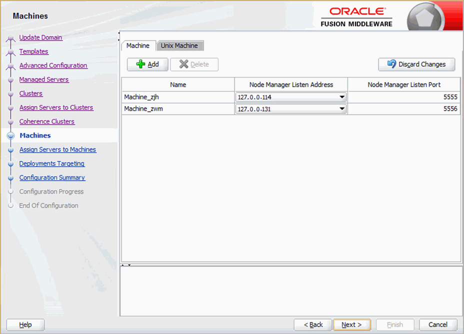Screen dimensions: 464x334
Task: Click the Machines step bullet in sidebar
Action: (x=10, y=136)
